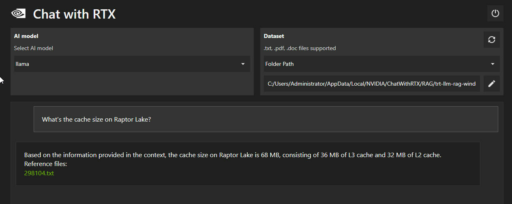Click the Dataset heading

click(274, 36)
